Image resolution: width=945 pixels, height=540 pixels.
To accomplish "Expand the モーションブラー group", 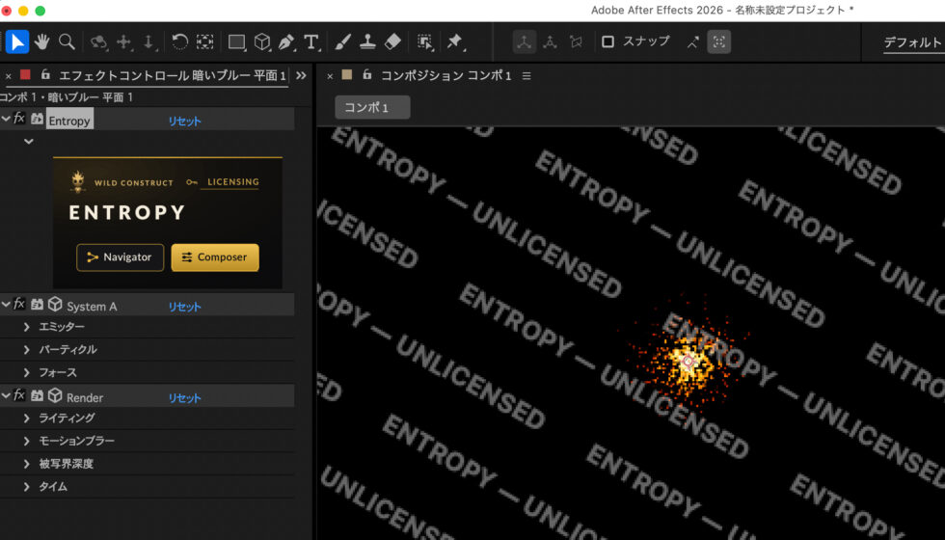I will (x=27, y=441).
